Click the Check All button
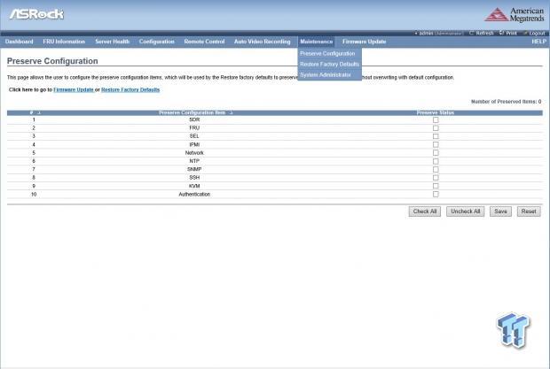 pyautogui.click(x=424, y=211)
